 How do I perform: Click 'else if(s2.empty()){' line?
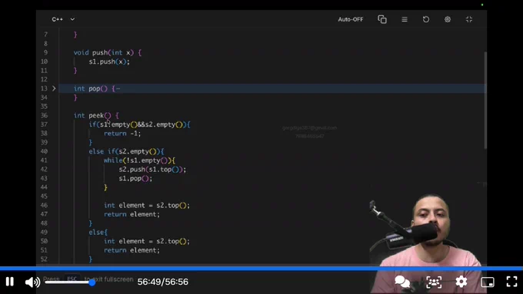pos(126,151)
